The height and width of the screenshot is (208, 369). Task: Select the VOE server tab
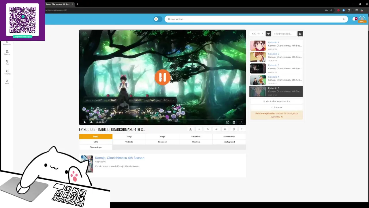pos(96,142)
